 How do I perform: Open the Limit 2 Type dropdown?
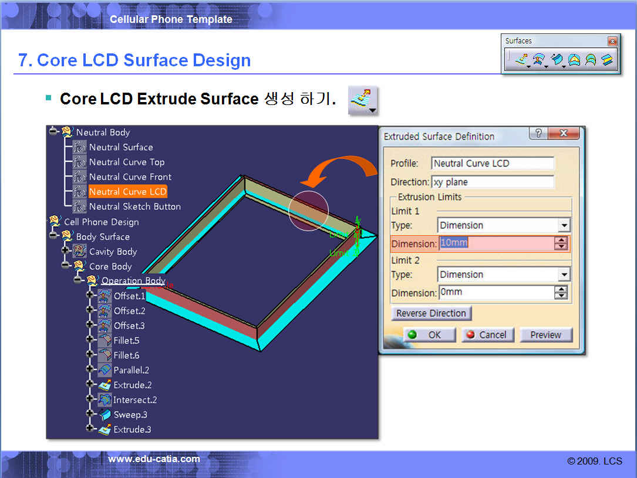[564, 274]
